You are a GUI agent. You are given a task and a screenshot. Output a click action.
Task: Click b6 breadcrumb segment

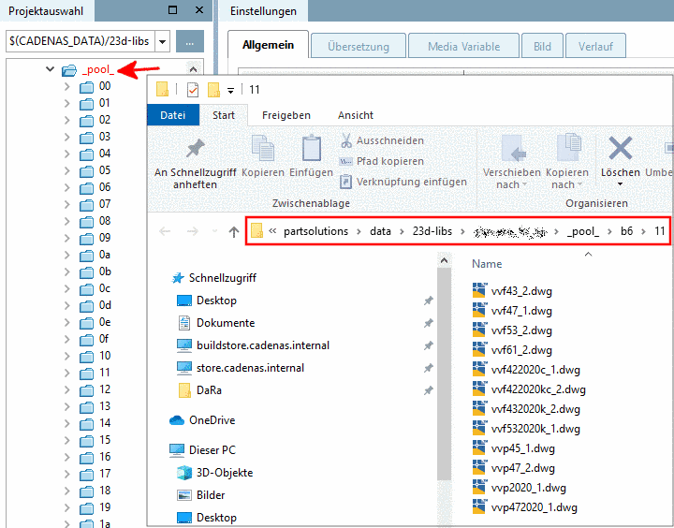click(x=626, y=231)
